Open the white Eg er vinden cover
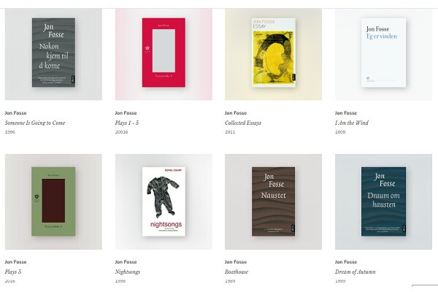Image resolution: width=438 pixels, height=292 pixels. click(383, 53)
